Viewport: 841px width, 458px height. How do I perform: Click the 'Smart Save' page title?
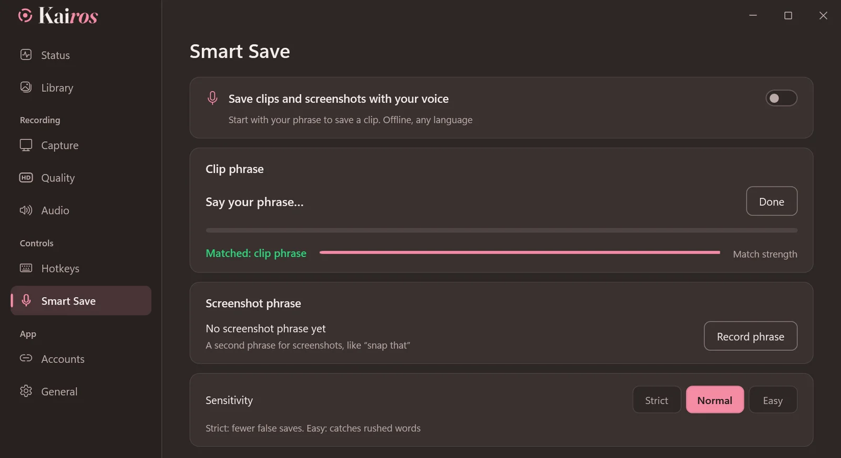coord(240,51)
